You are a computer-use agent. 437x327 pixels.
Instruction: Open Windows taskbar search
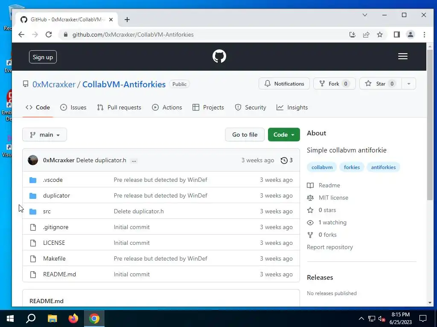click(31, 318)
